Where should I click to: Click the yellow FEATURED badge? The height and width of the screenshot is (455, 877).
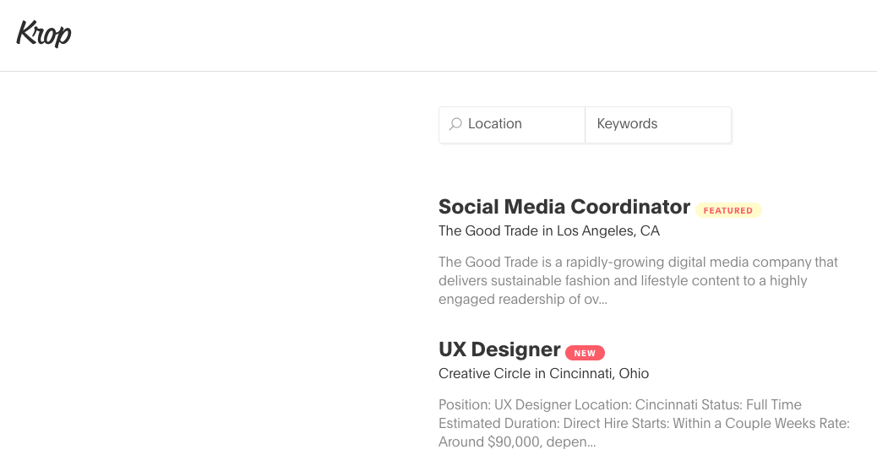click(x=727, y=210)
